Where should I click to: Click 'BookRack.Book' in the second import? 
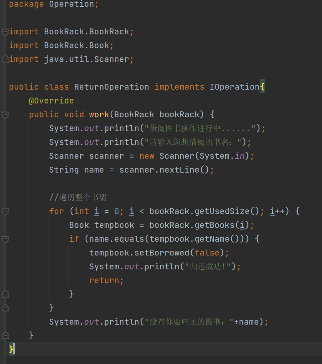pyautogui.click(x=77, y=46)
